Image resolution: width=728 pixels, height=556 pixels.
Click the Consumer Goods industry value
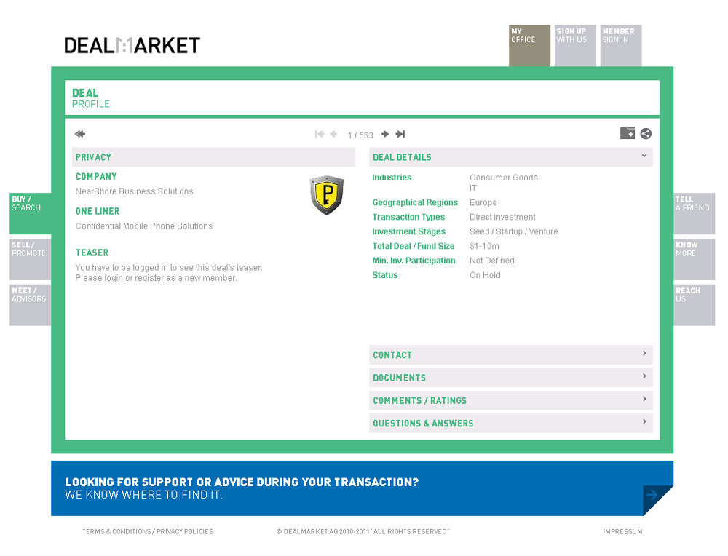point(503,178)
